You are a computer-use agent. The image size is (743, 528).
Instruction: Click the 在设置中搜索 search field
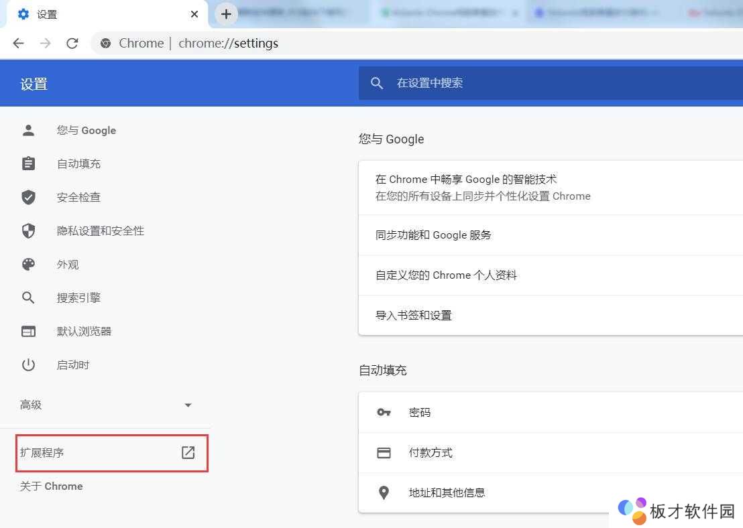point(536,83)
